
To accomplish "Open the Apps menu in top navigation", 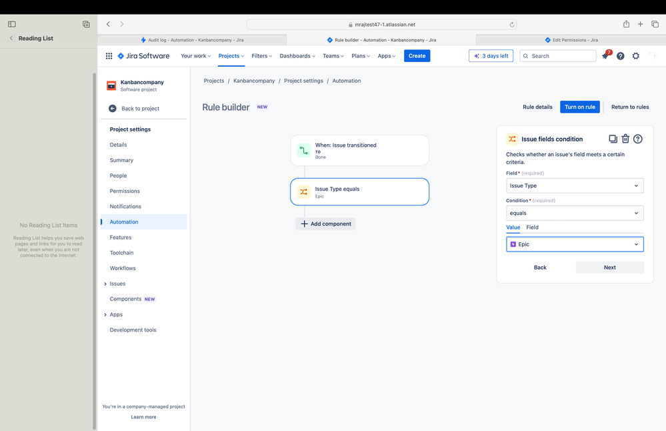I will [x=387, y=56].
